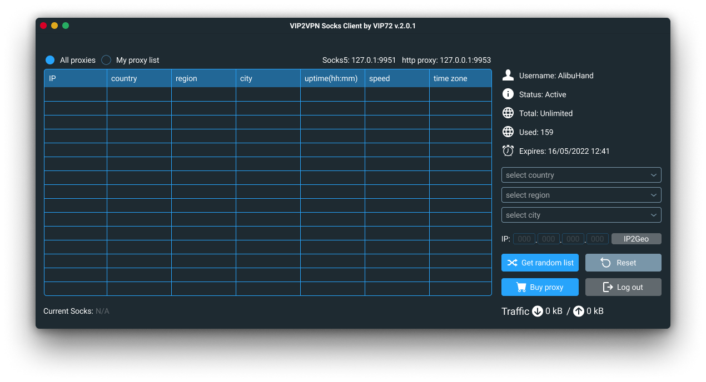This screenshot has height=382, width=706.
Task: Minimize the window with the yellow button
Action: coord(54,26)
